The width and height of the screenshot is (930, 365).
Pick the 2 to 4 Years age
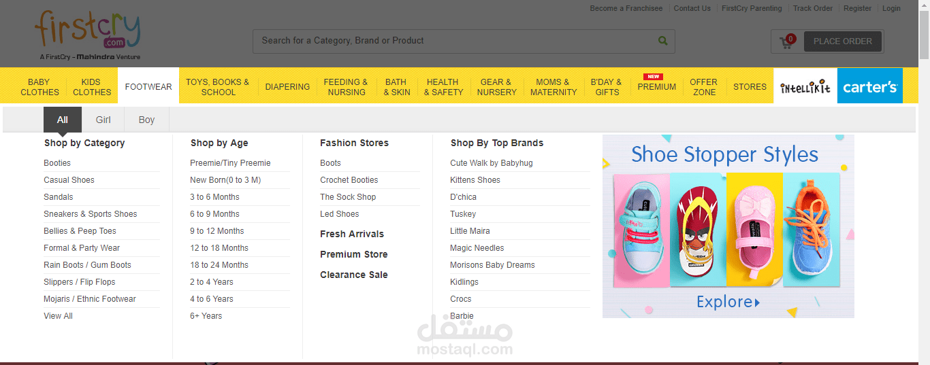212,282
